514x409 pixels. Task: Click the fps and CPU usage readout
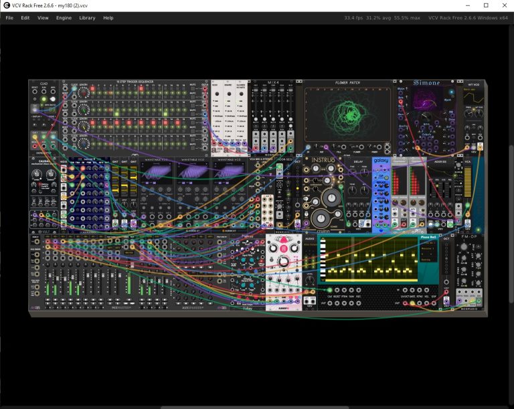tap(382, 17)
